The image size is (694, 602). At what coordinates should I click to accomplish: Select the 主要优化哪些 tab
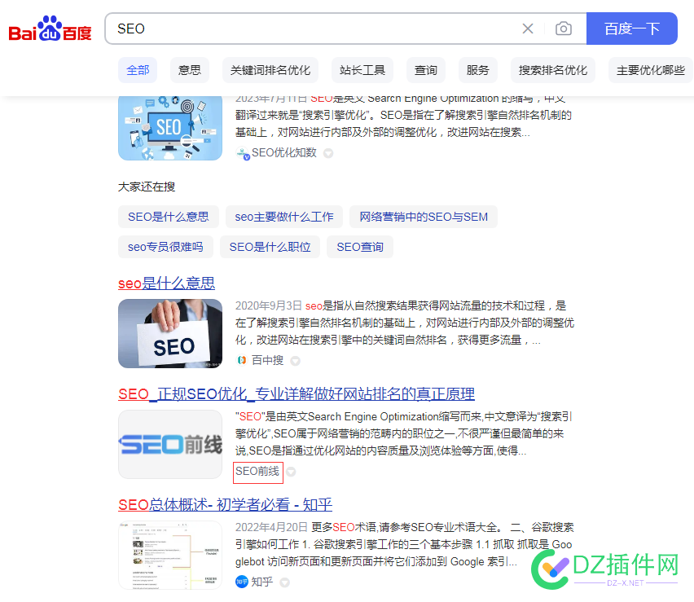651,70
